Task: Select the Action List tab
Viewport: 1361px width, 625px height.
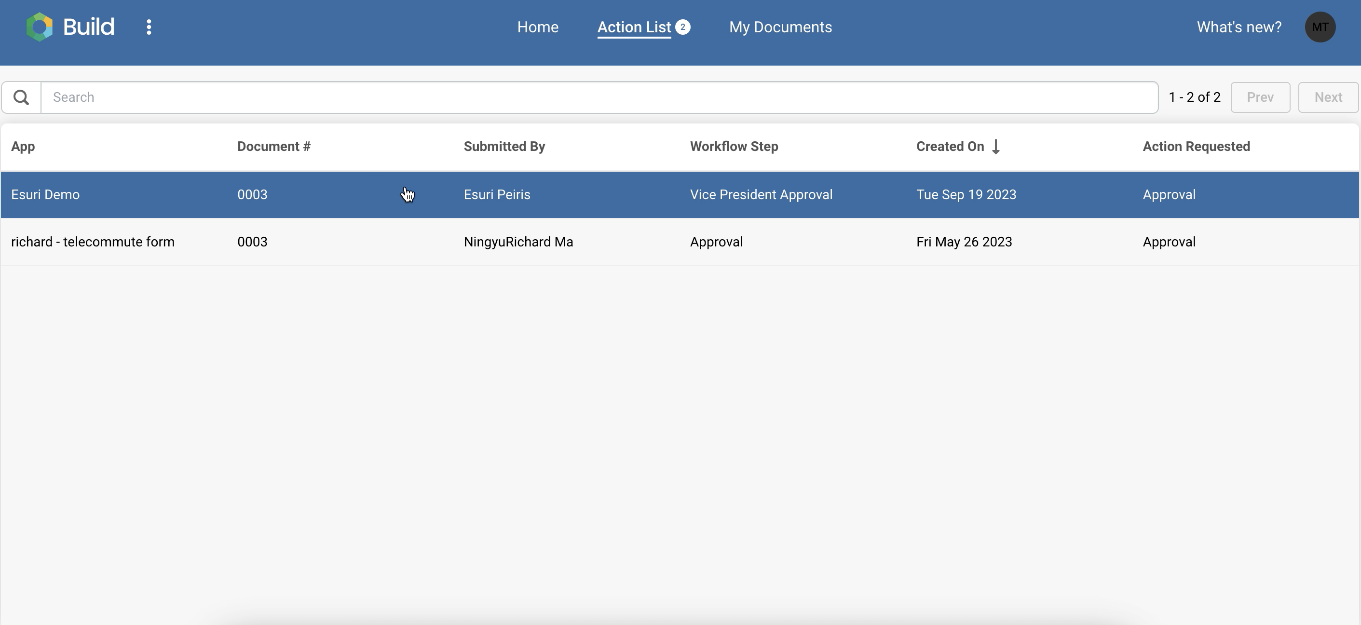Action: click(634, 27)
